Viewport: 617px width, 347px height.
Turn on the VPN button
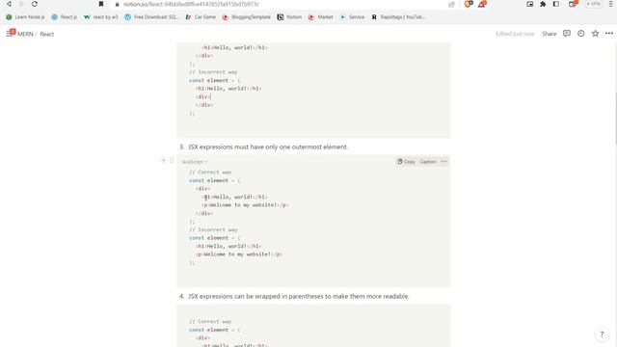coord(593,4)
